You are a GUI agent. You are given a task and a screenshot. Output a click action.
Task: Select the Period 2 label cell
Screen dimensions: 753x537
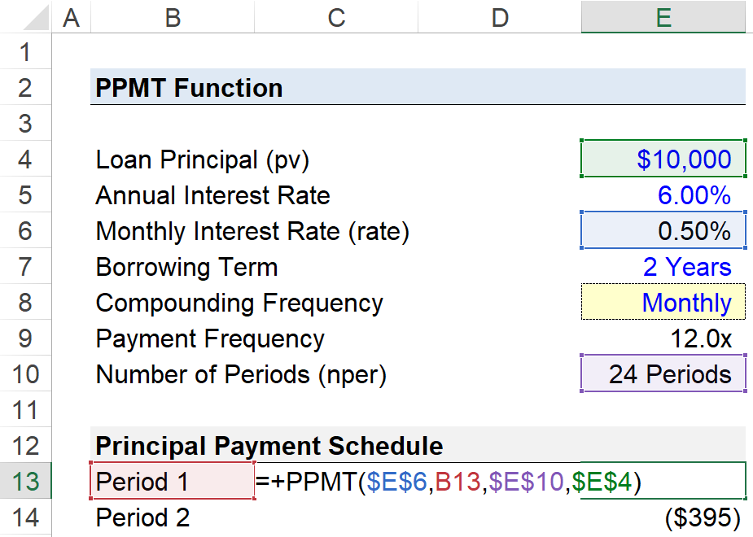(x=171, y=517)
